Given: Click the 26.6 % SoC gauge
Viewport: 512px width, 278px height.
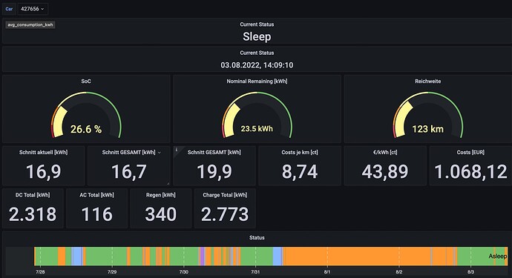Looking at the screenshot, I should (86, 115).
